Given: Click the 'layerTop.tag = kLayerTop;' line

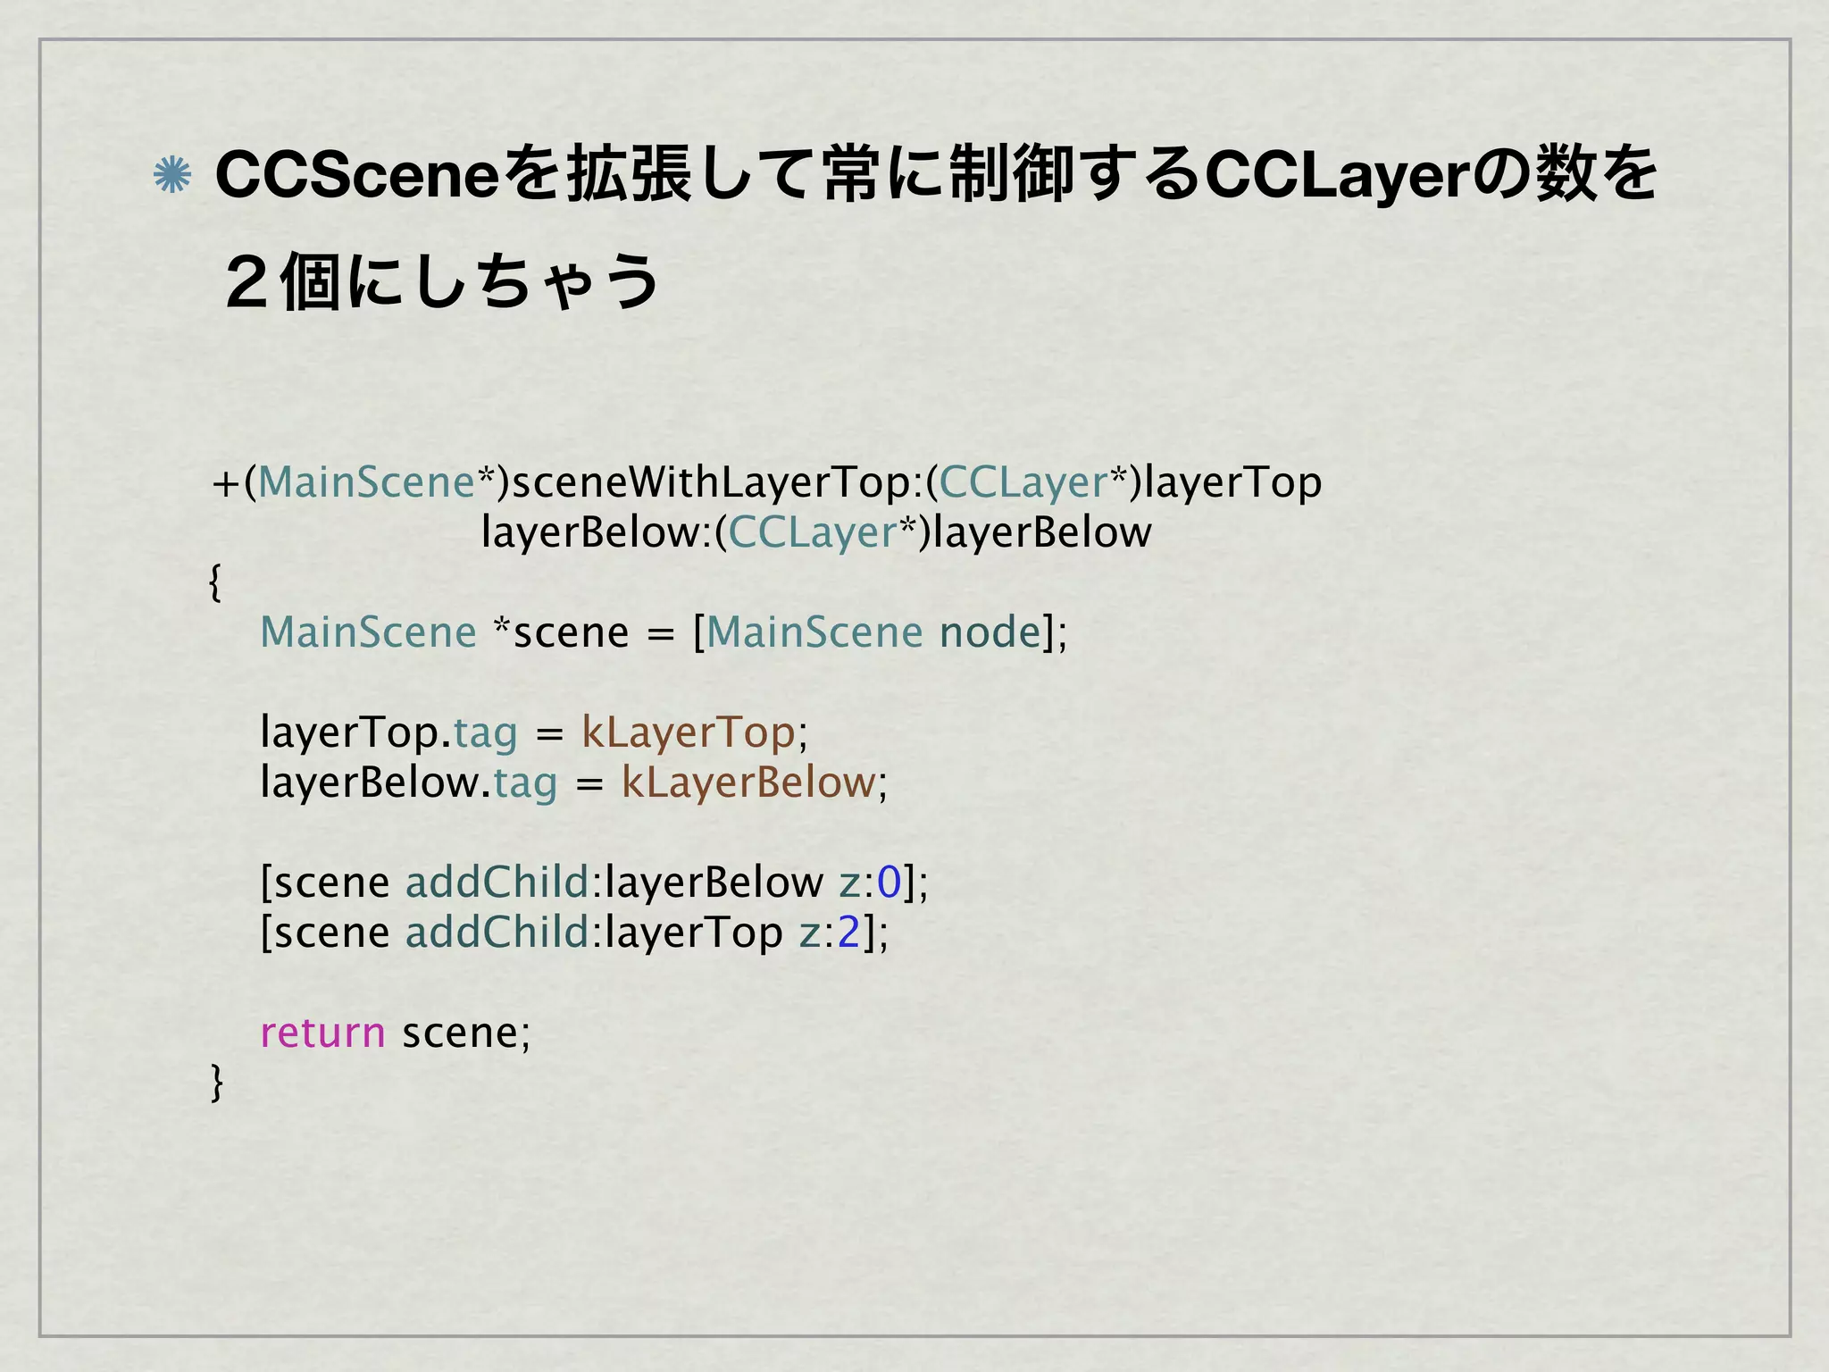Looking at the screenshot, I should click(x=534, y=733).
